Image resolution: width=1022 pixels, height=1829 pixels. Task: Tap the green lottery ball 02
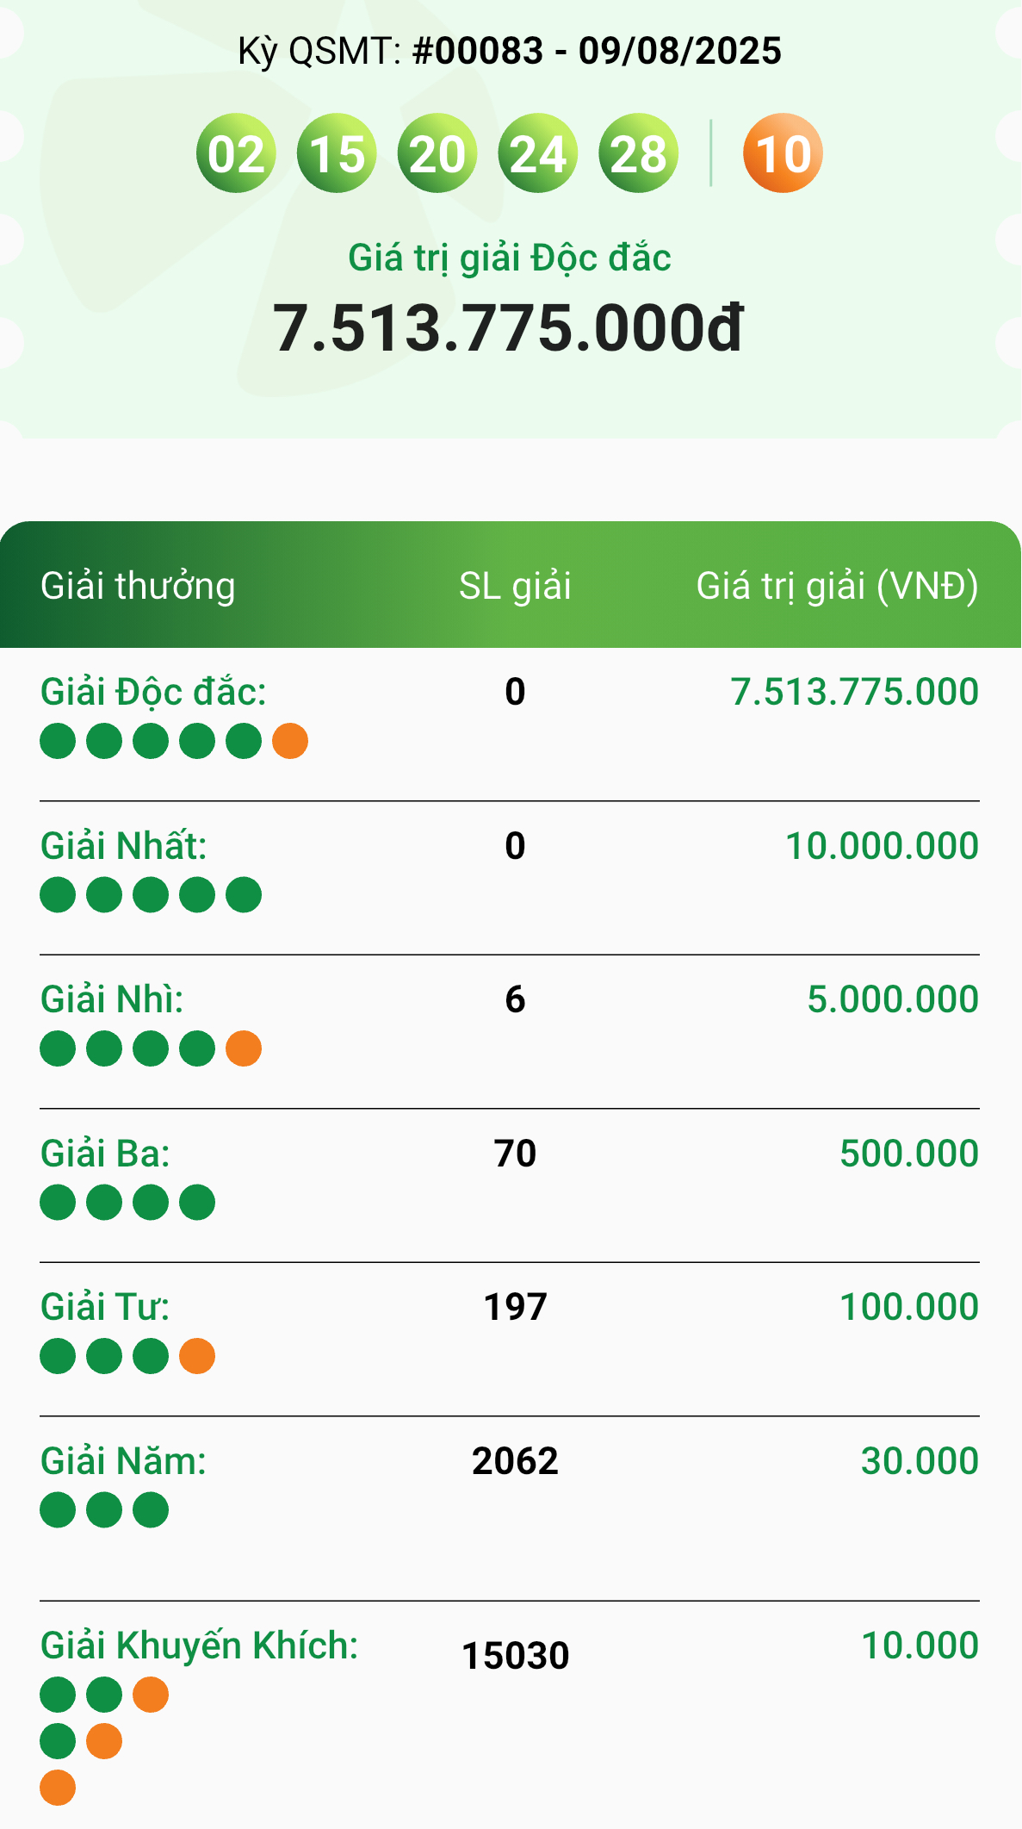236,153
